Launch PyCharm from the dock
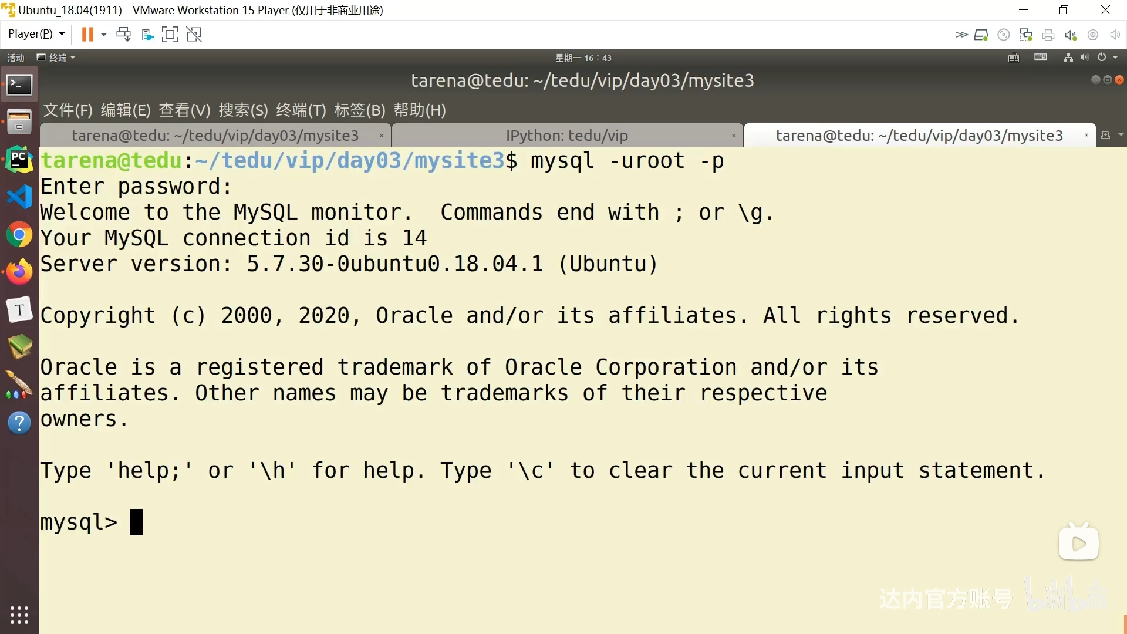1127x634 pixels. pyautogui.click(x=19, y=159)
